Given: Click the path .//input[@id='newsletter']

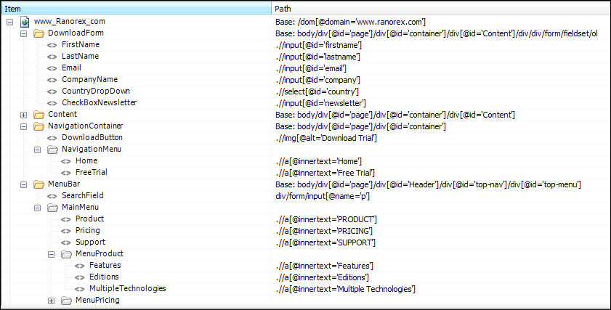Looking at the screenshot, I should click(320, 104).
